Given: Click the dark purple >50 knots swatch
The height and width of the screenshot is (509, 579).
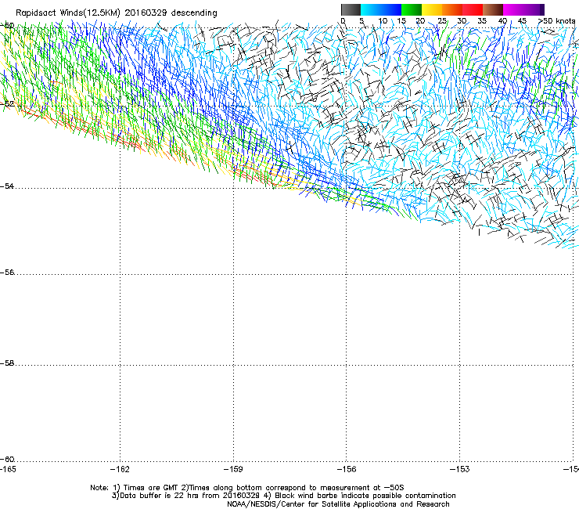Looking at the screenshot, I should point(541,9).
